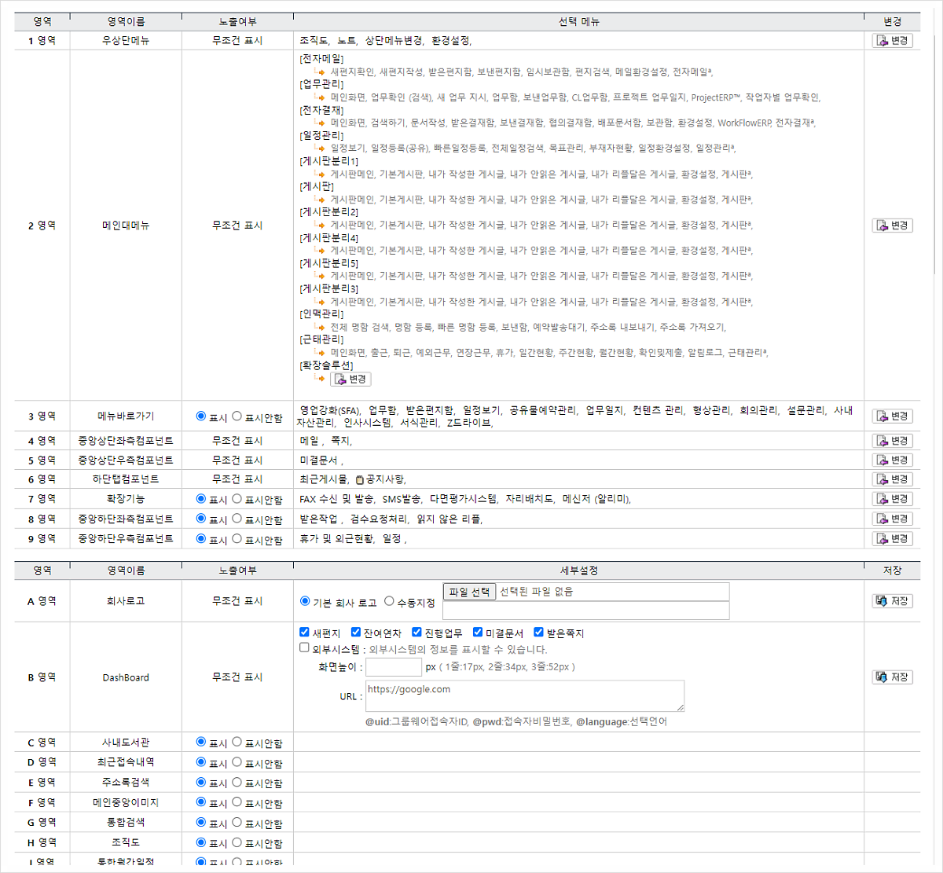Select 표시안함 for 중앙하단좌측컴포넌트
The width and height of the screenshot is (943, 873).
237,519
